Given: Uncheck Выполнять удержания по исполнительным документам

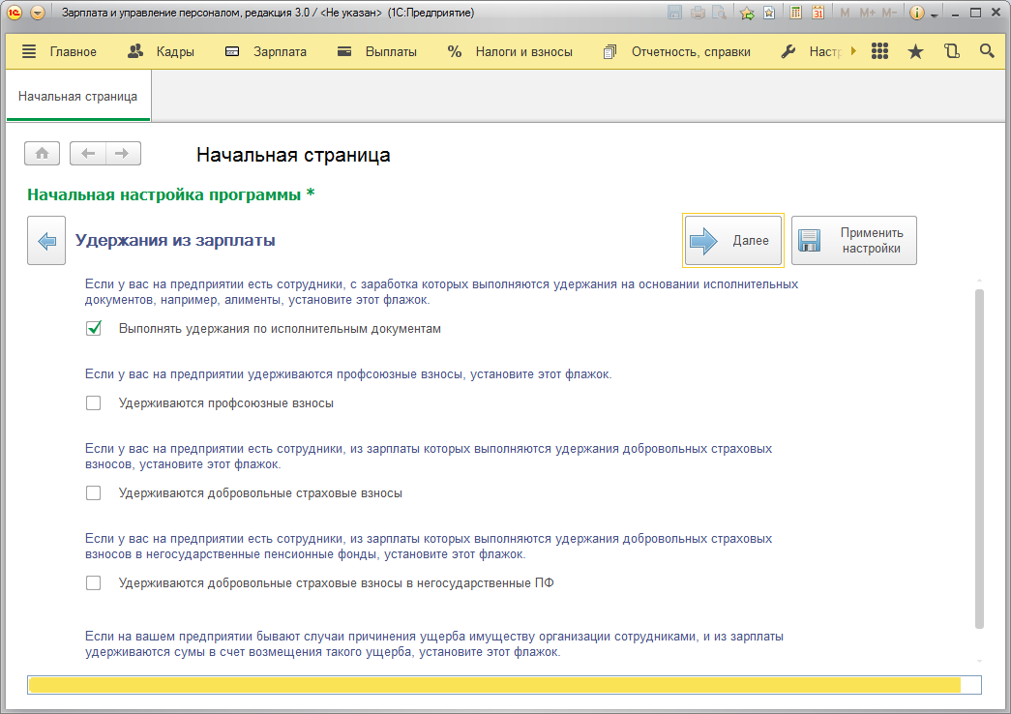Looking at the screenshot, I should point(94,329).
